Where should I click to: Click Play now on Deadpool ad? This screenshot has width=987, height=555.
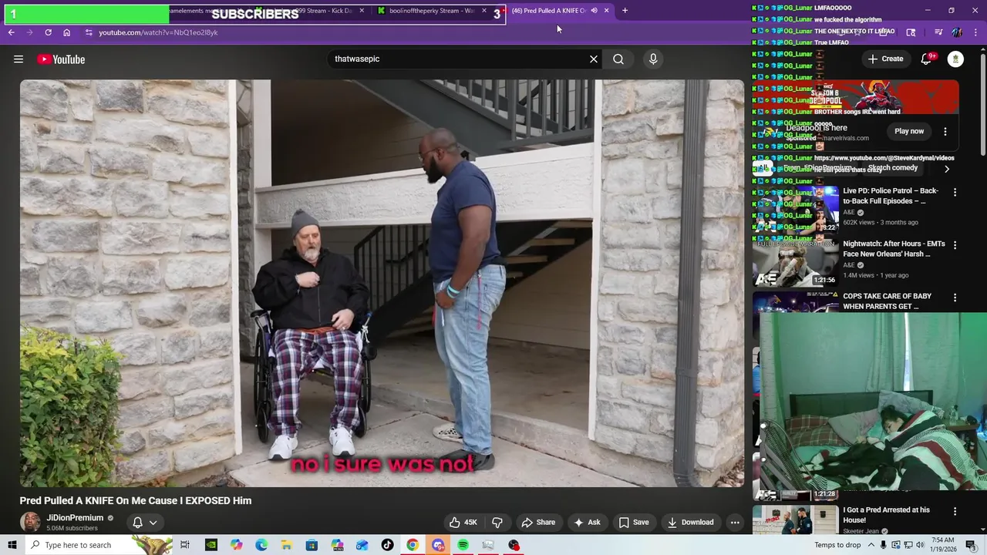[x=909, y=131]
